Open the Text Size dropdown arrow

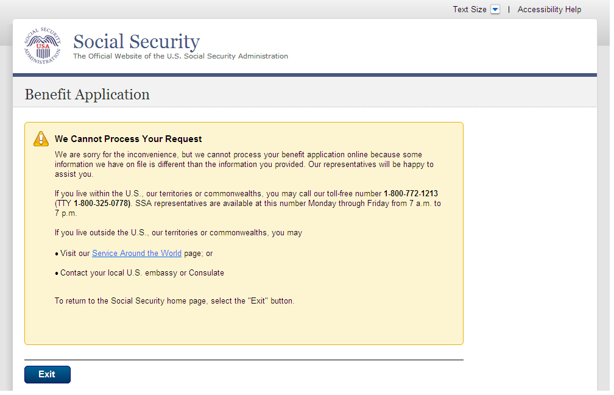(495, 10)
